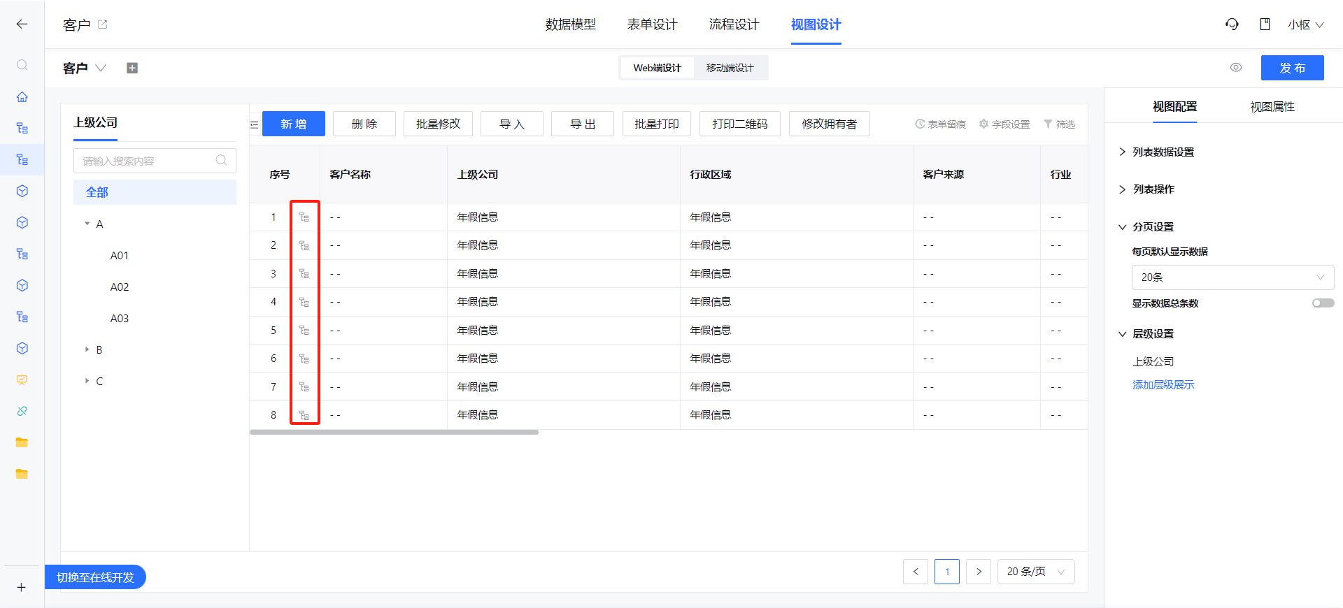
Task: Click hierarchy icon in row 1
Action: click(x=304, y=217)
